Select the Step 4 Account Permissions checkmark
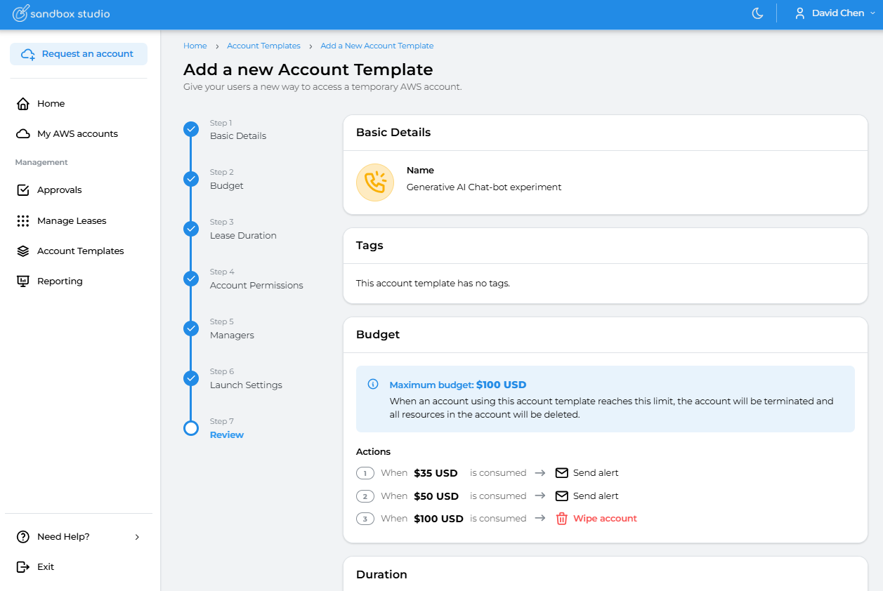The image size is (883, 591). point(191,279)
